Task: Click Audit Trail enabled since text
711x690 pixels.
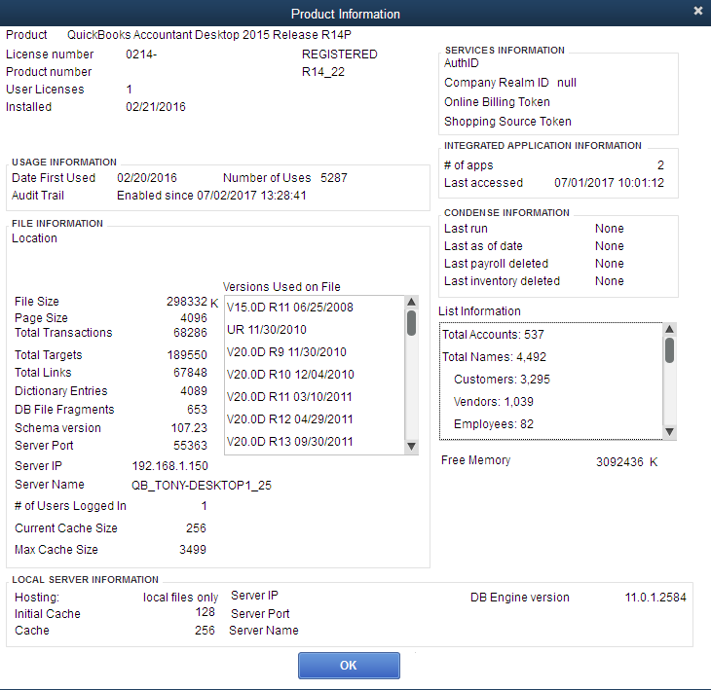Action: [x=211, y=196]
